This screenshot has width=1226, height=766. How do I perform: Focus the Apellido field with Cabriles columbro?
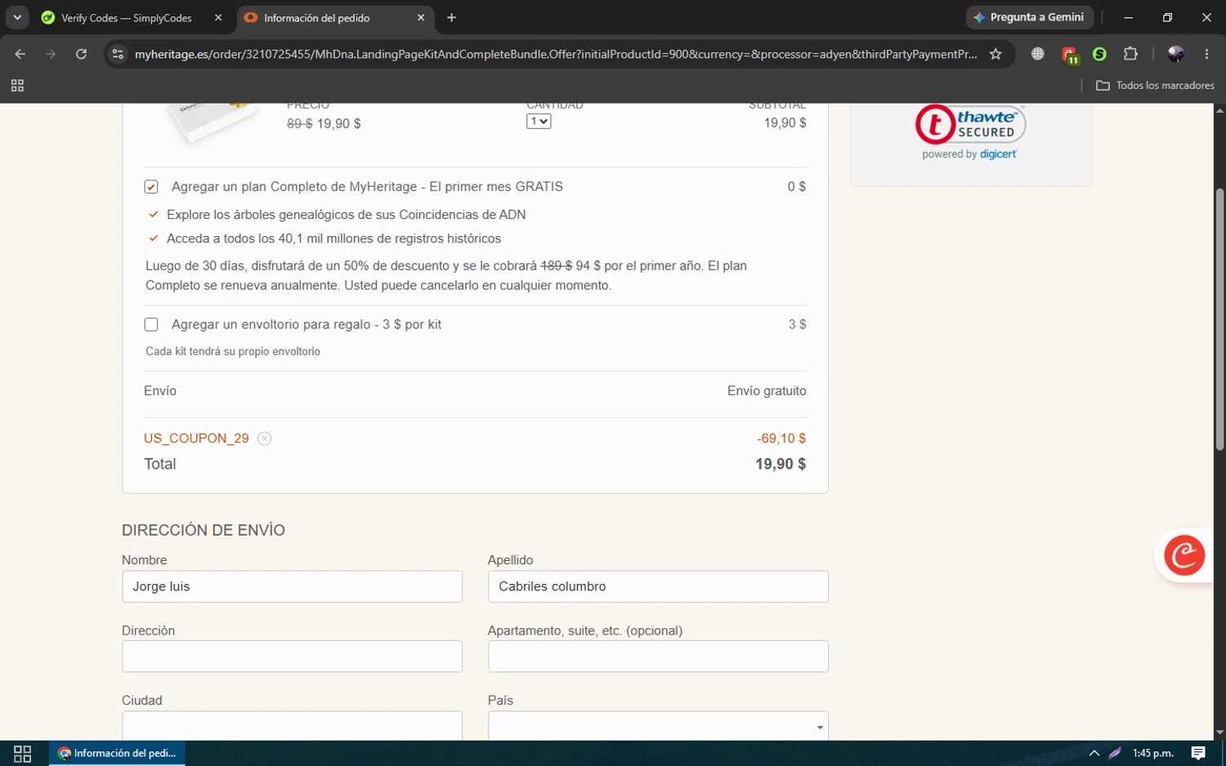[x=658, y=586]
